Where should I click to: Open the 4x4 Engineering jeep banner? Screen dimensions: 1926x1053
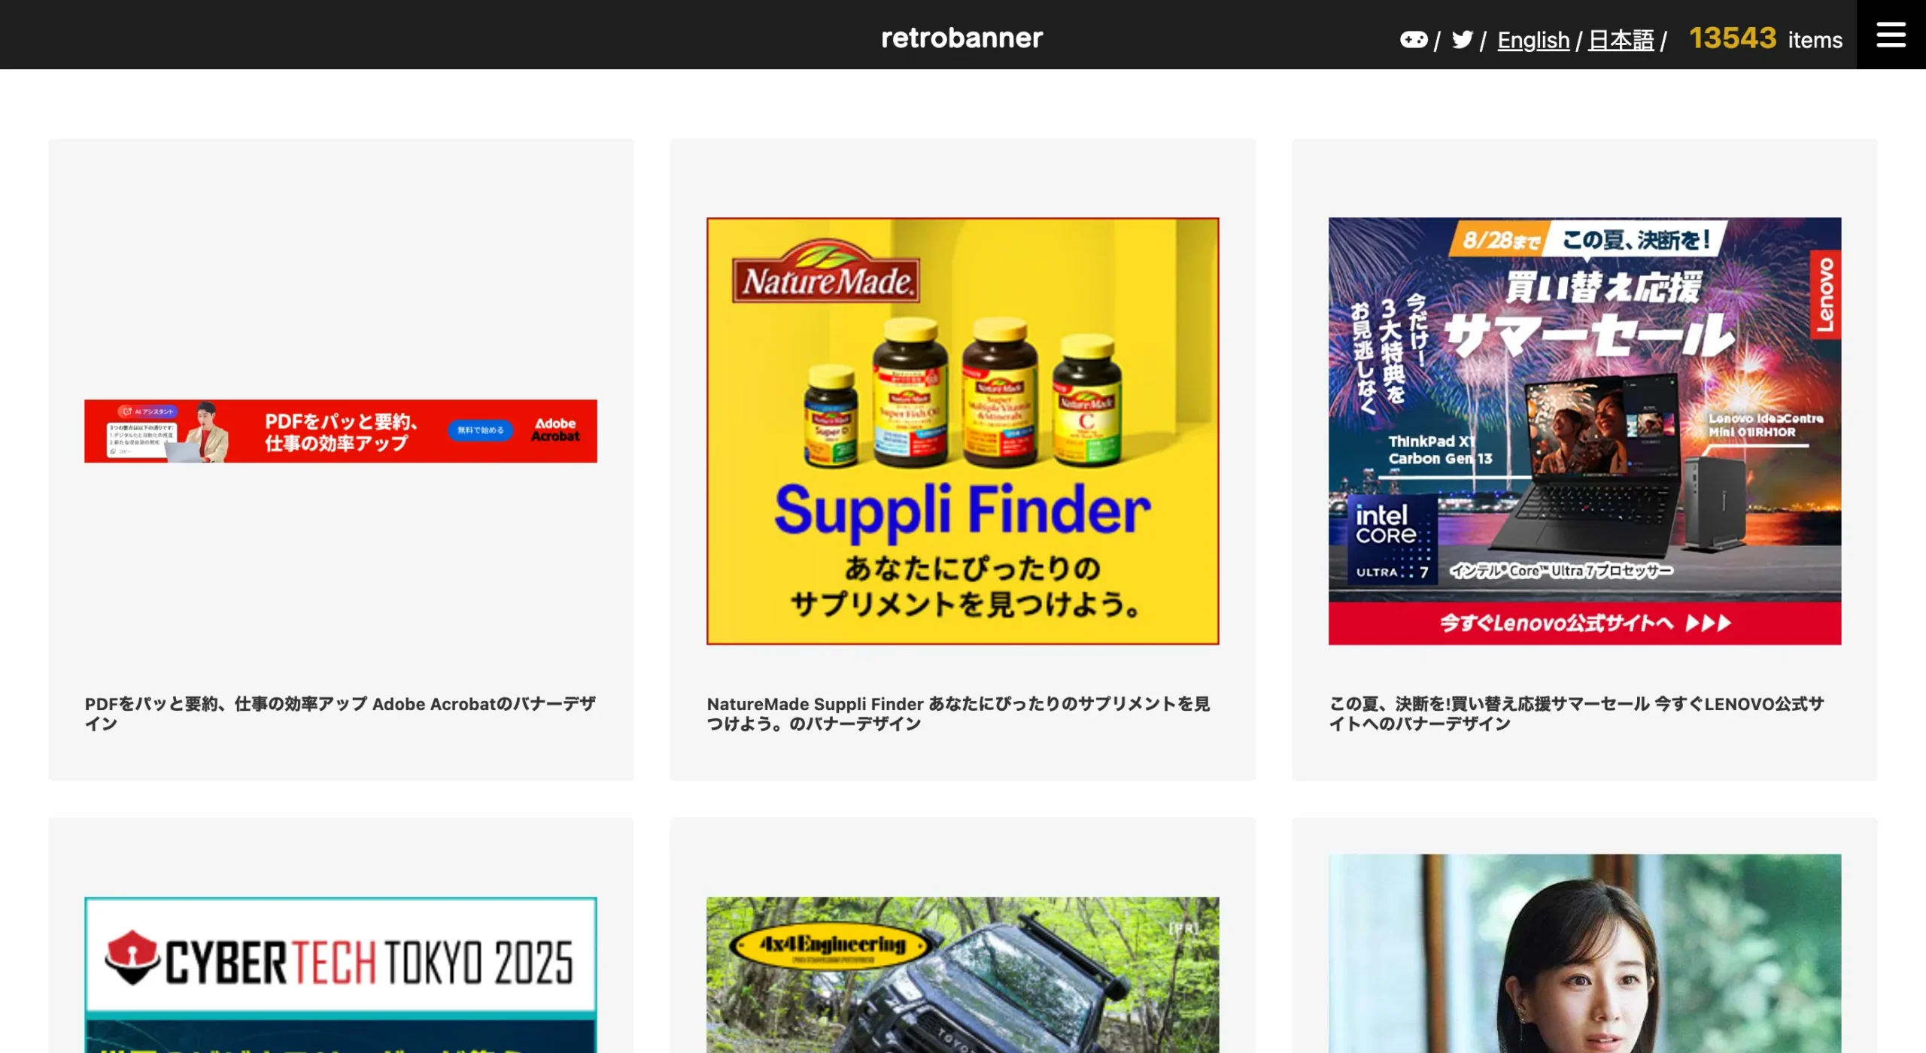962,975
